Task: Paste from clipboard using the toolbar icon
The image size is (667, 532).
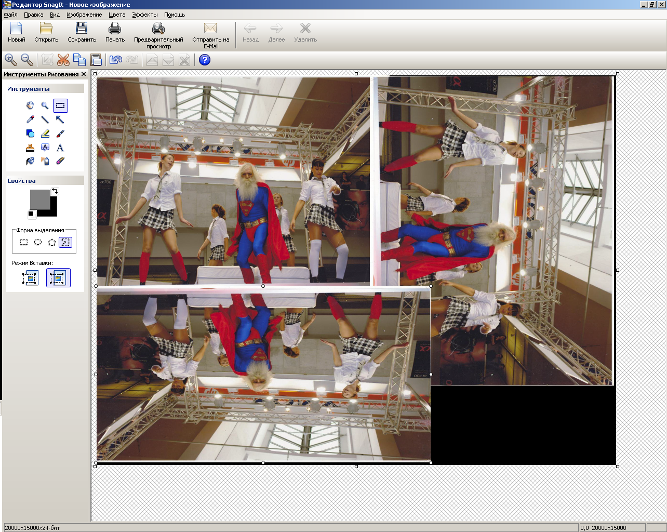Action: [96, 60]
